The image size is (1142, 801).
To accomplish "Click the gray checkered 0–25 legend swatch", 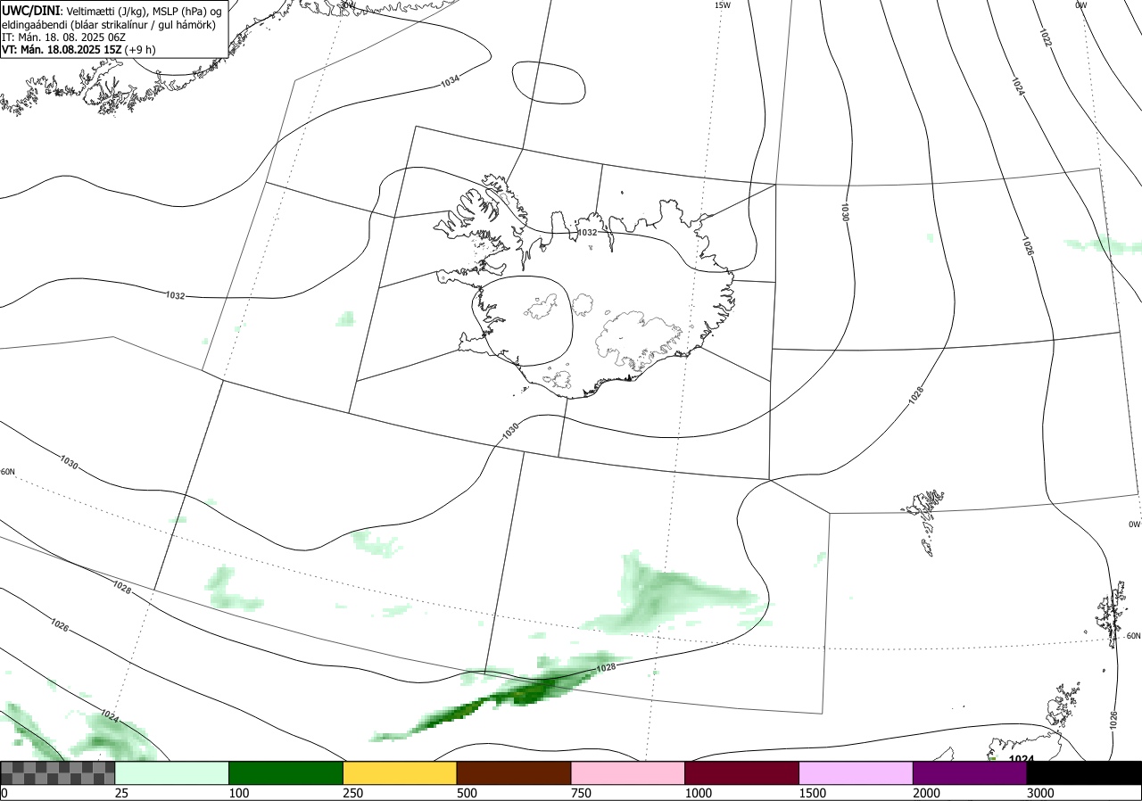I will point(58,772).
